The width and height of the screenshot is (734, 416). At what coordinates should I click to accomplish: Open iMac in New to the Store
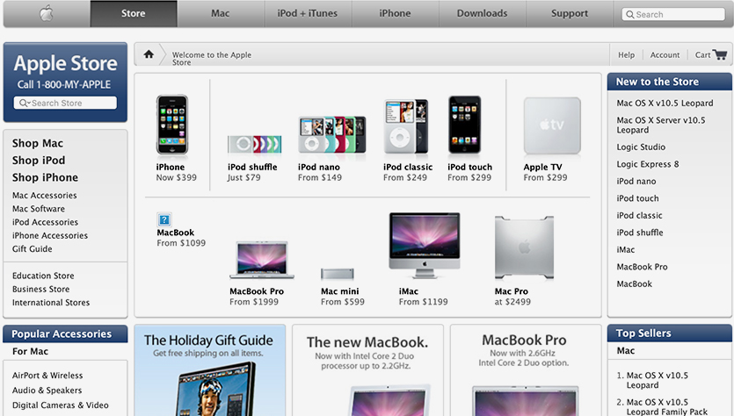[x=625, y=250]
